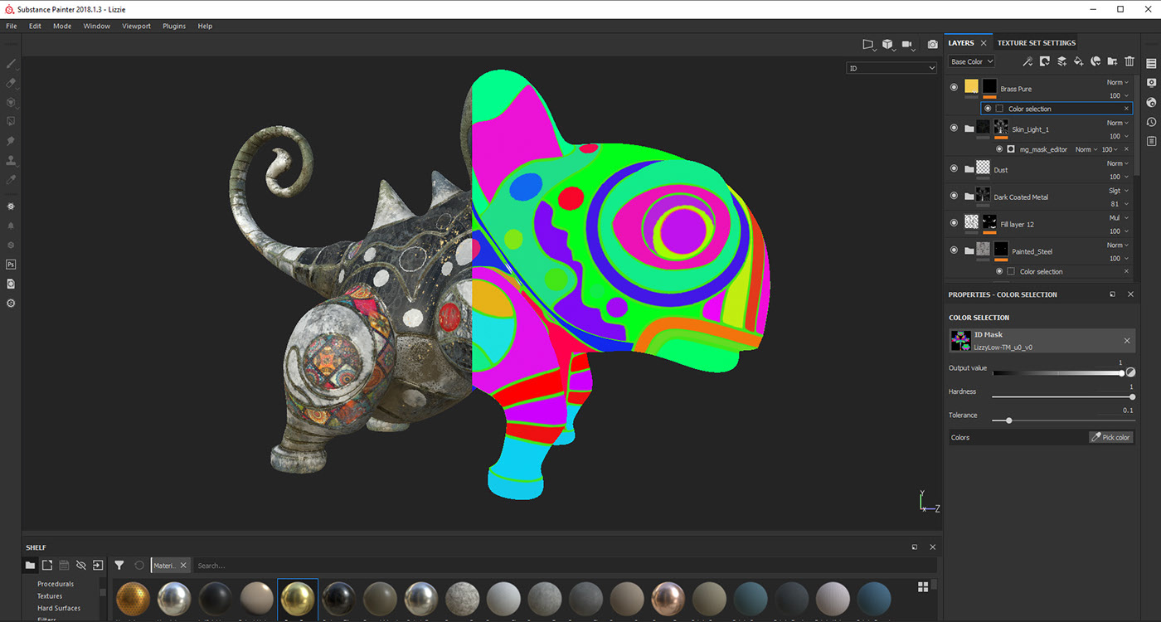The width and height of the screenshot is (1161, 622).
Task: Open the camera screenshot icon in viewport
Action: point(932,44)
